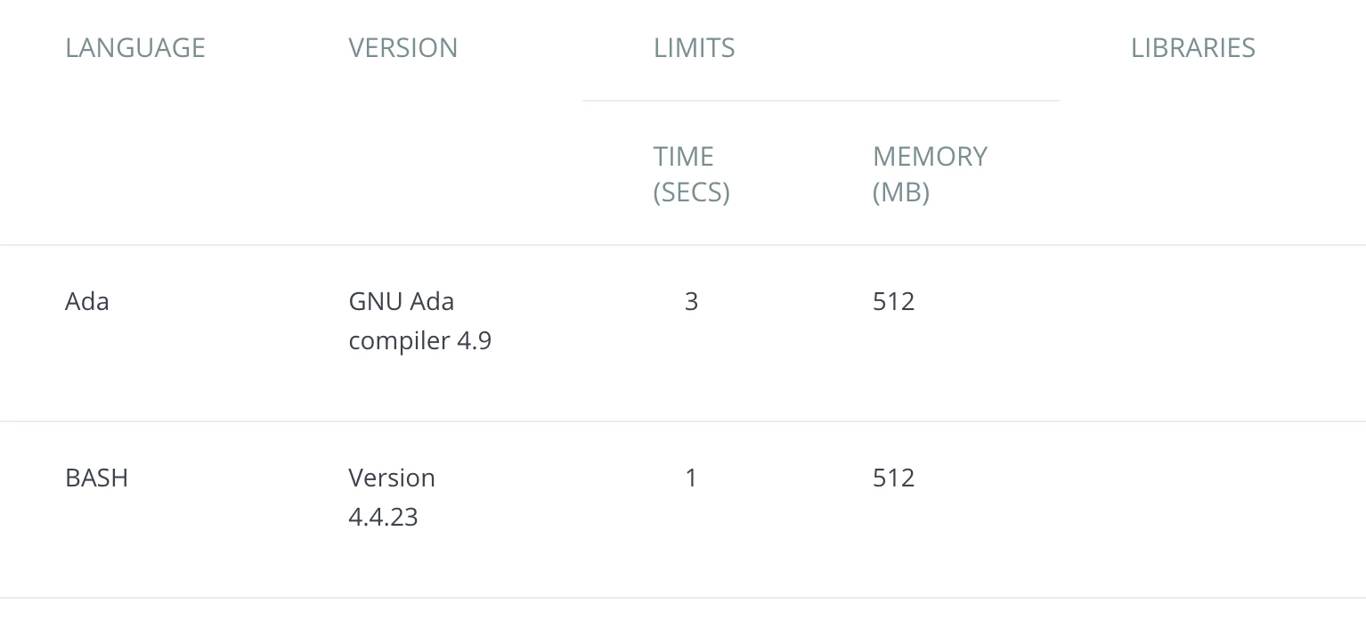
Task: Select the LIMITS column header
Action: (x=695, y=47)
